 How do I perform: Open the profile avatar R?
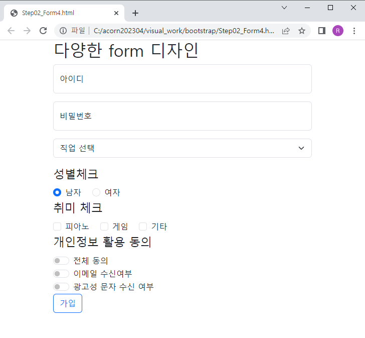[338, 31]
